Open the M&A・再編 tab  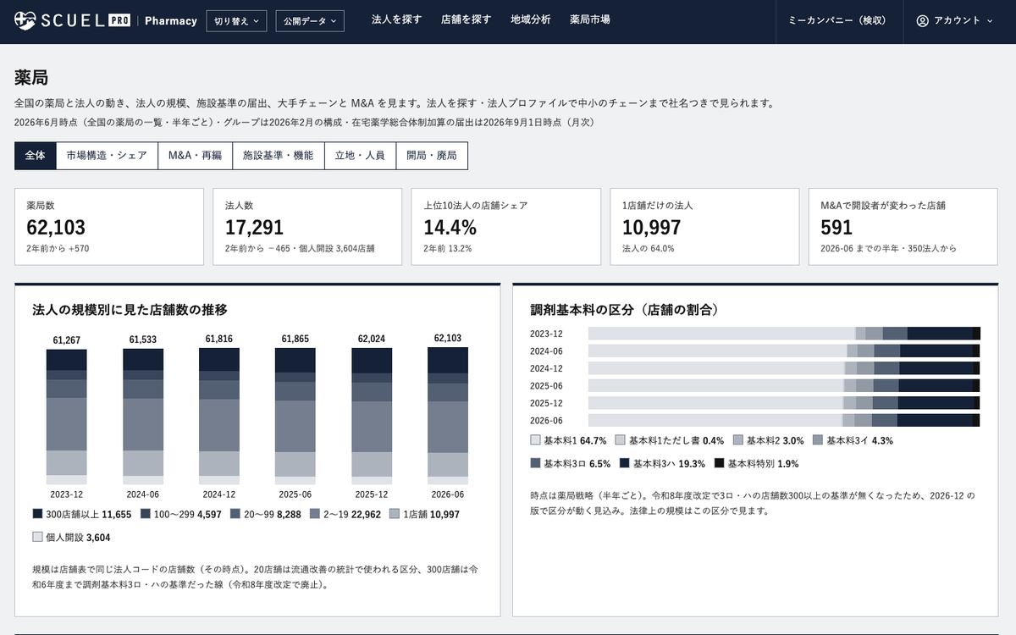click(x=195, y=156)
